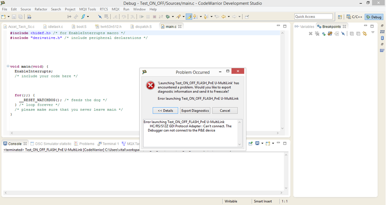This screenshot has width=387, height=205.
Task: Toggle Show Breakpoints Supported by Selected Target
Action: (x=323, y=34)
